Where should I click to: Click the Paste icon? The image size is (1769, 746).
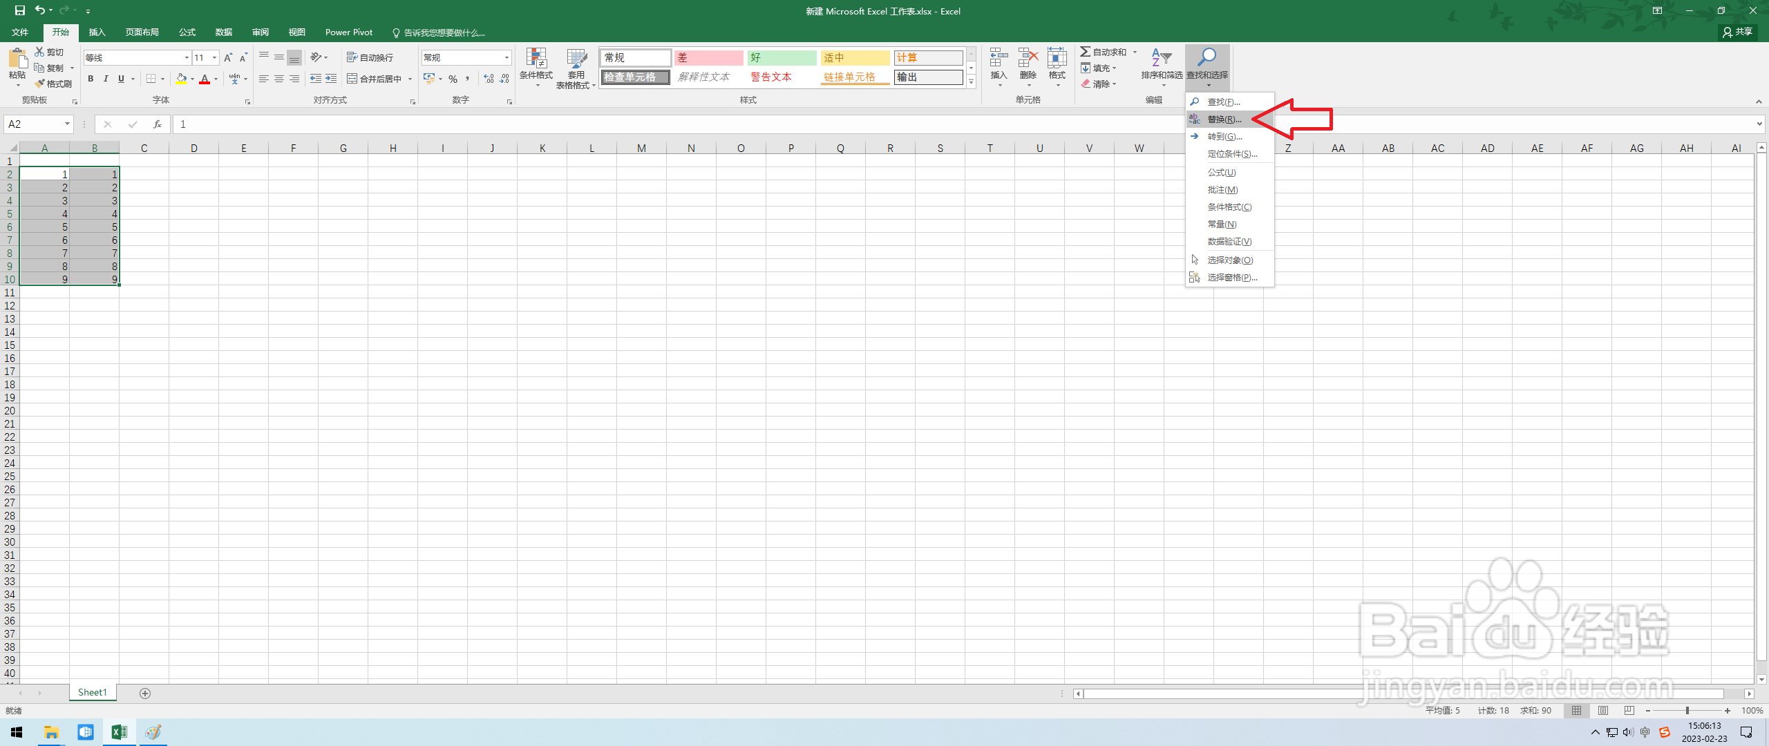click(17, 59)
